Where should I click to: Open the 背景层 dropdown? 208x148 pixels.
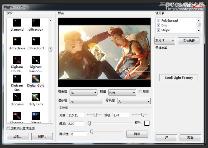coord(134,101)
